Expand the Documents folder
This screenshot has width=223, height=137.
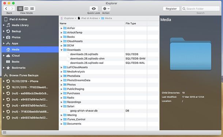pyautogui.click(x=61, y=124)
